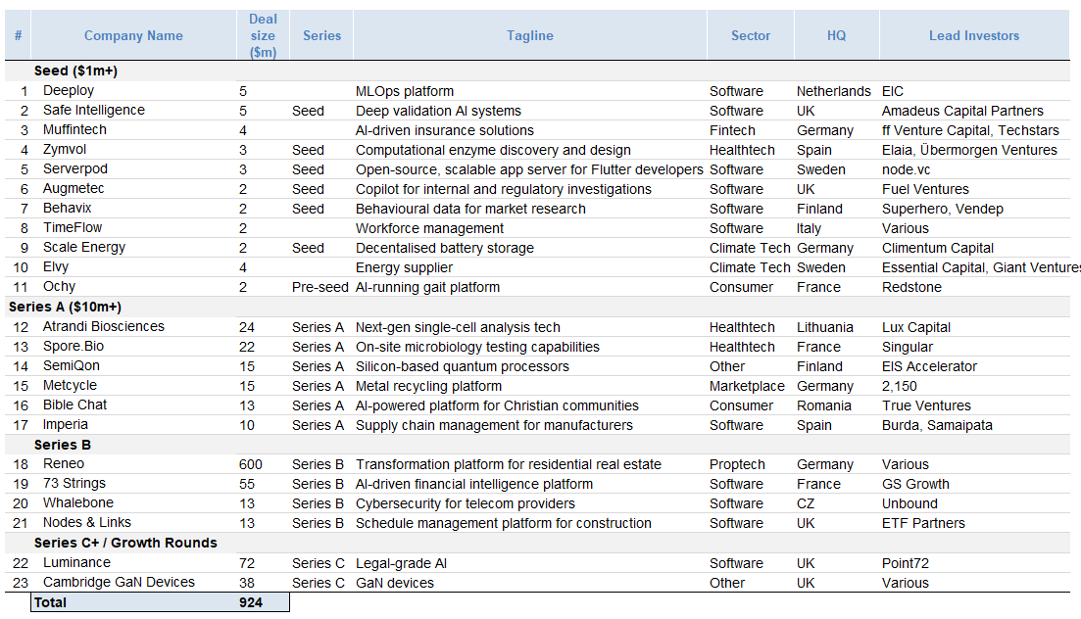Click the tagline 'MLOps platform'
The width and height of the screenshot is (1081, 619).
pos(405,91)
